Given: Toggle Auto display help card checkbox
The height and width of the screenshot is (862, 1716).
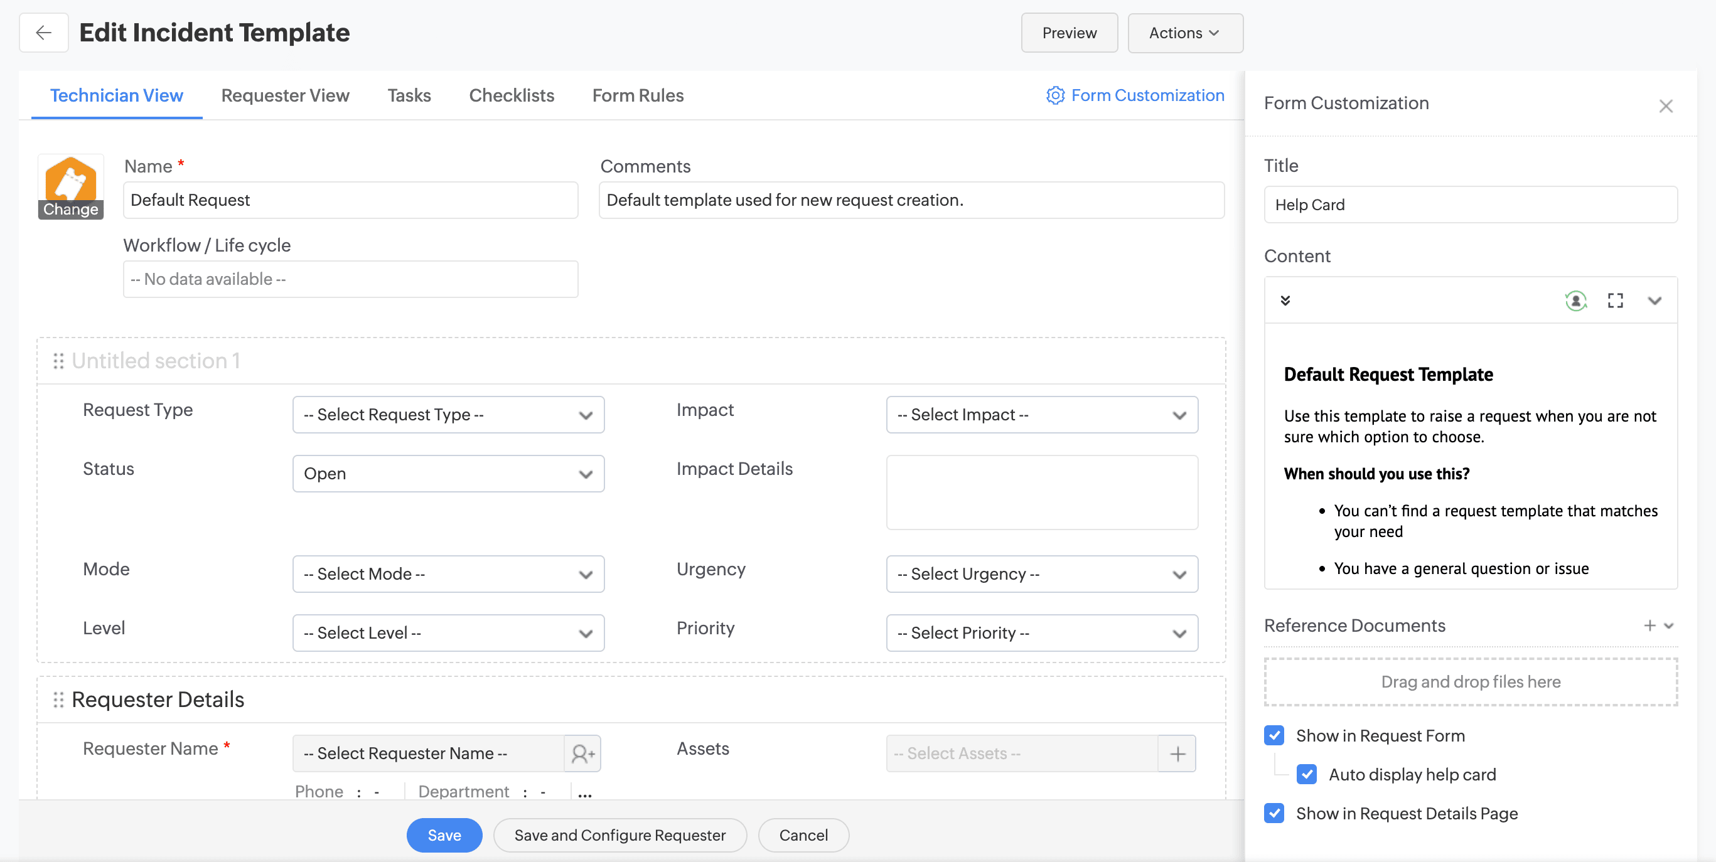Looking at the screenshot, I should point(1306,774).
